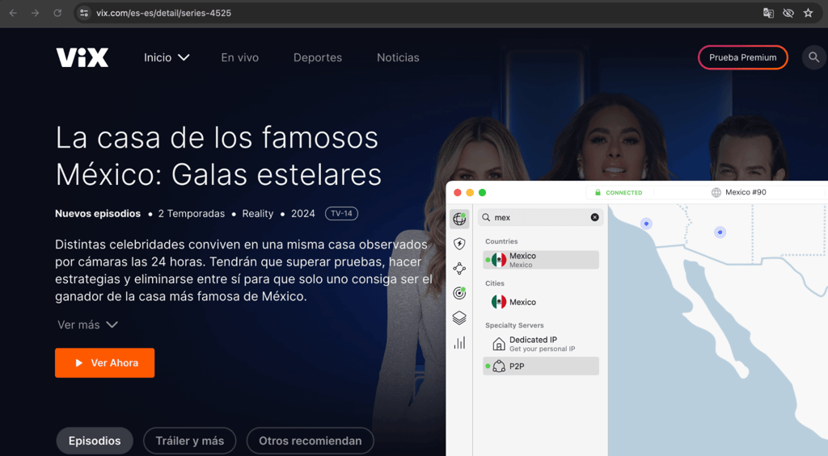The image size is (828, 456).
Task: Minimize the VPN window with yellow button
Action: pos(470,192)
